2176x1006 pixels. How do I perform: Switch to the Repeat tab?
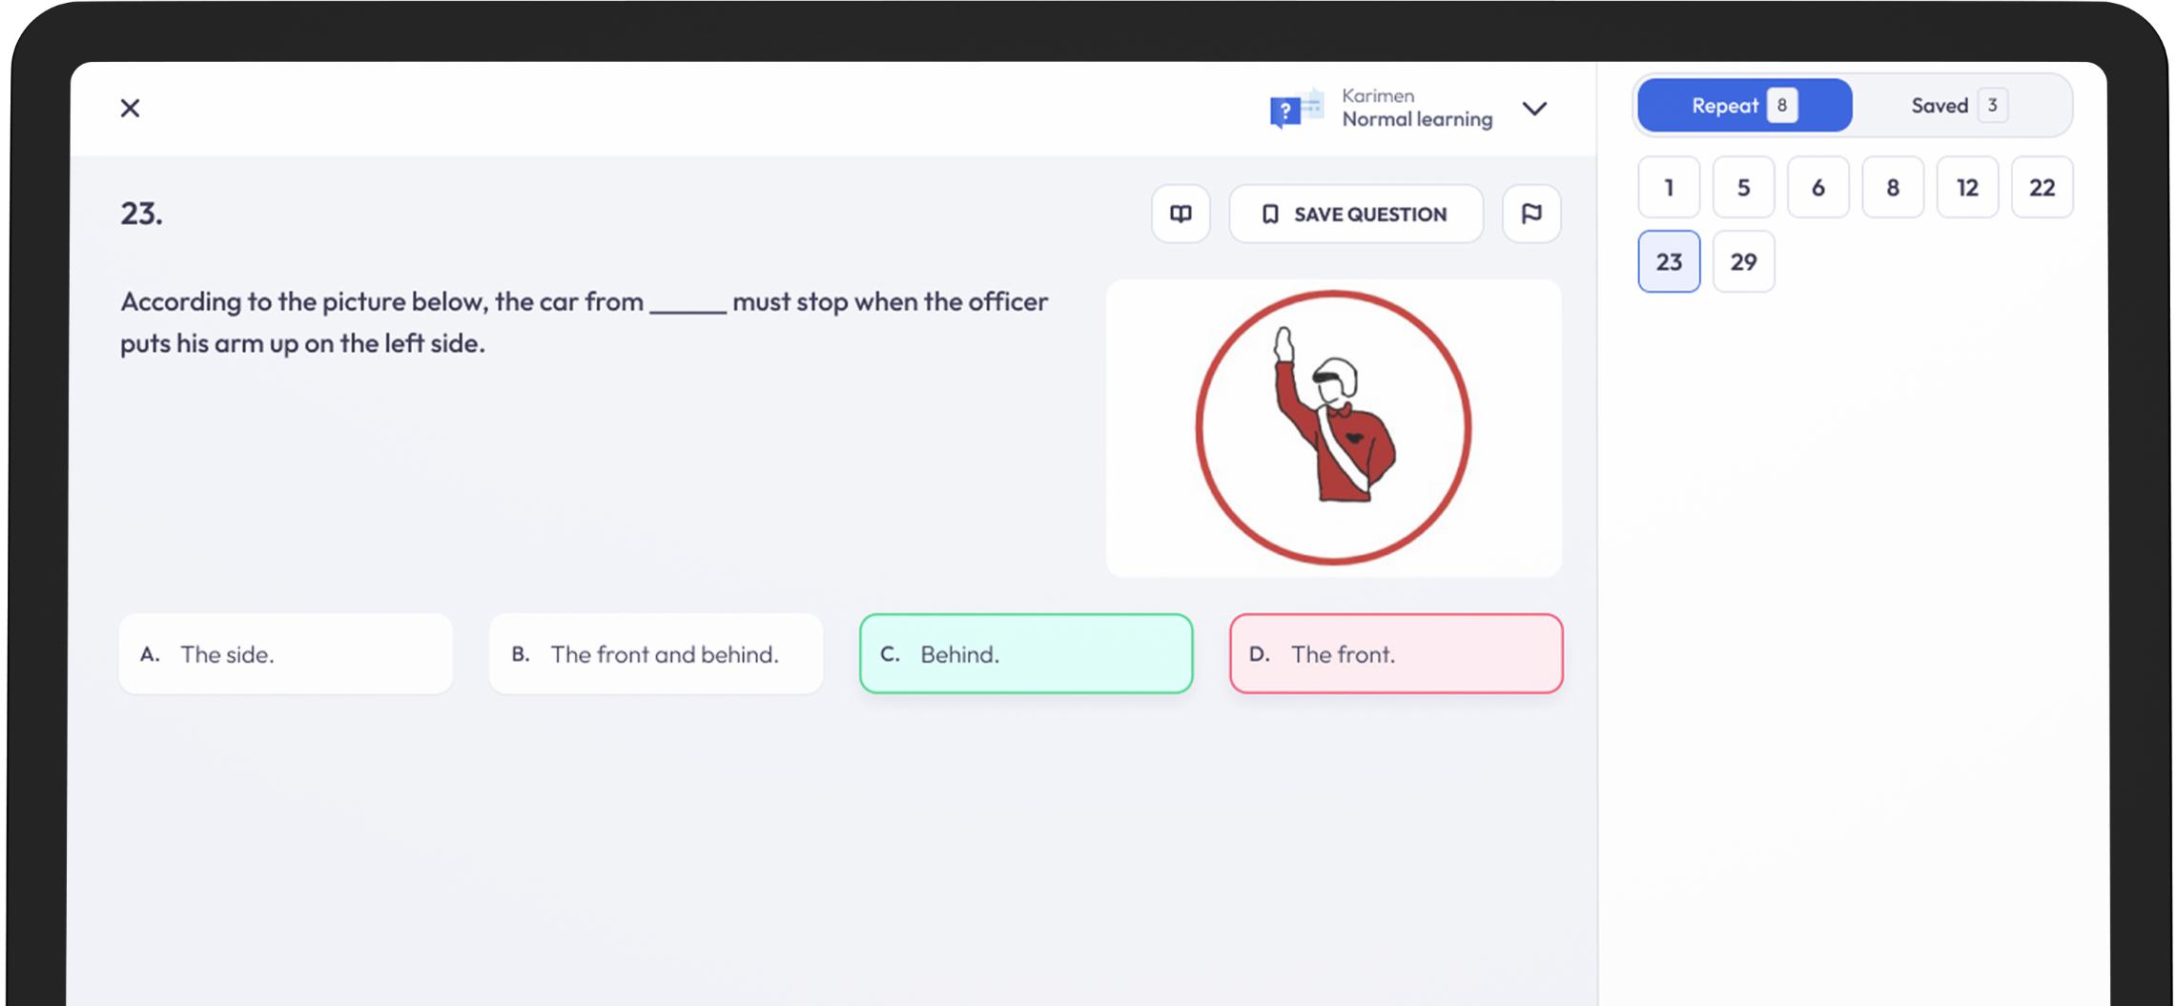point(1743,105)
